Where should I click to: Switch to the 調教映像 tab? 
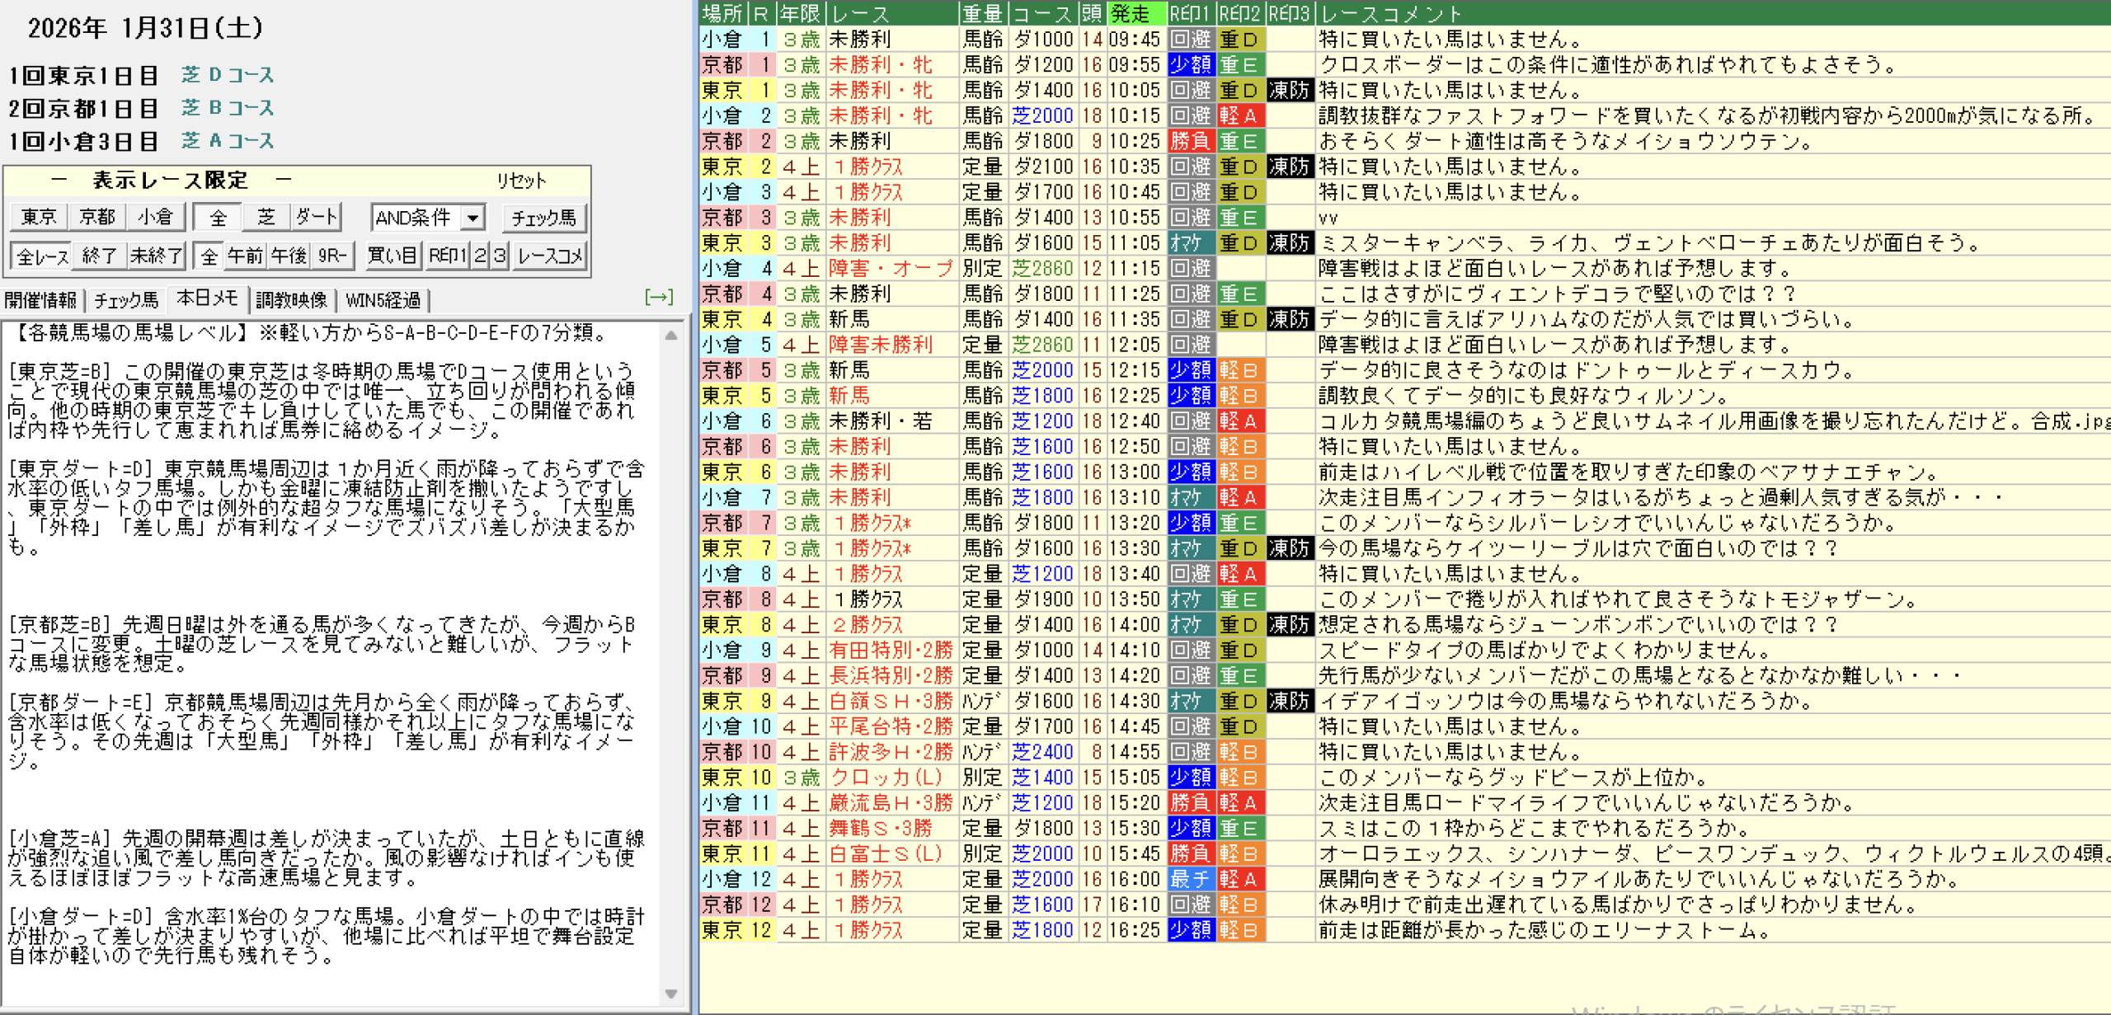pos(291,300)
